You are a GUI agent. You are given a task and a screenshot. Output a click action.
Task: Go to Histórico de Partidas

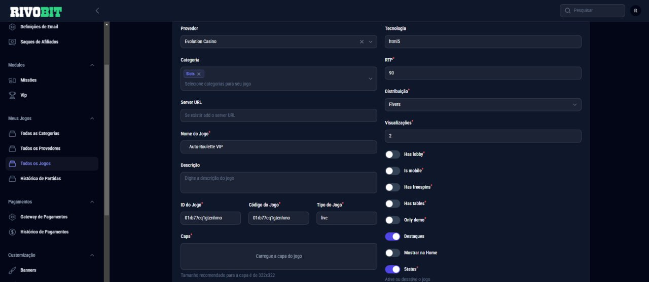tap(41, 179)
